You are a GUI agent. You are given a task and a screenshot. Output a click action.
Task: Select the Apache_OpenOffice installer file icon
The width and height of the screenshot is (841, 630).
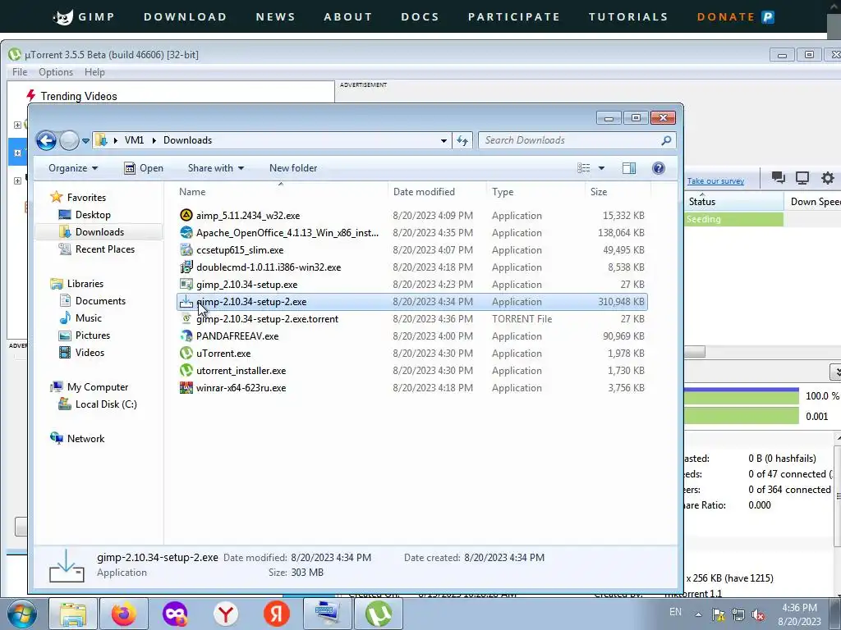(x=186, y=232)
